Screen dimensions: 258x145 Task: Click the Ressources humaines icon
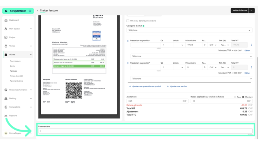[x=6, y=90]
